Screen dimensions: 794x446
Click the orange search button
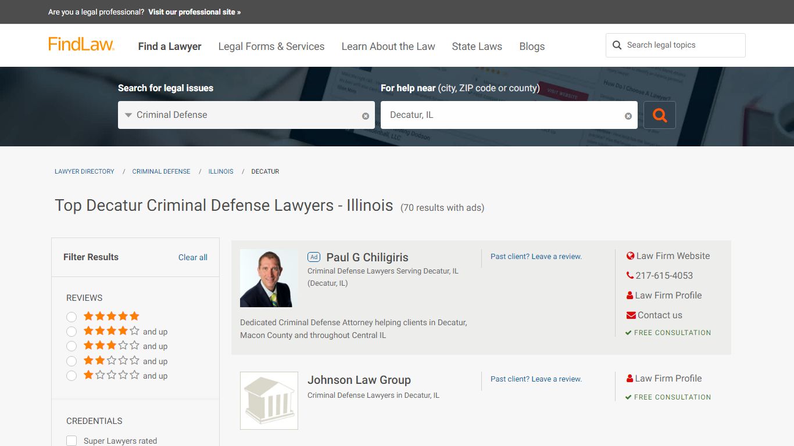660,115
